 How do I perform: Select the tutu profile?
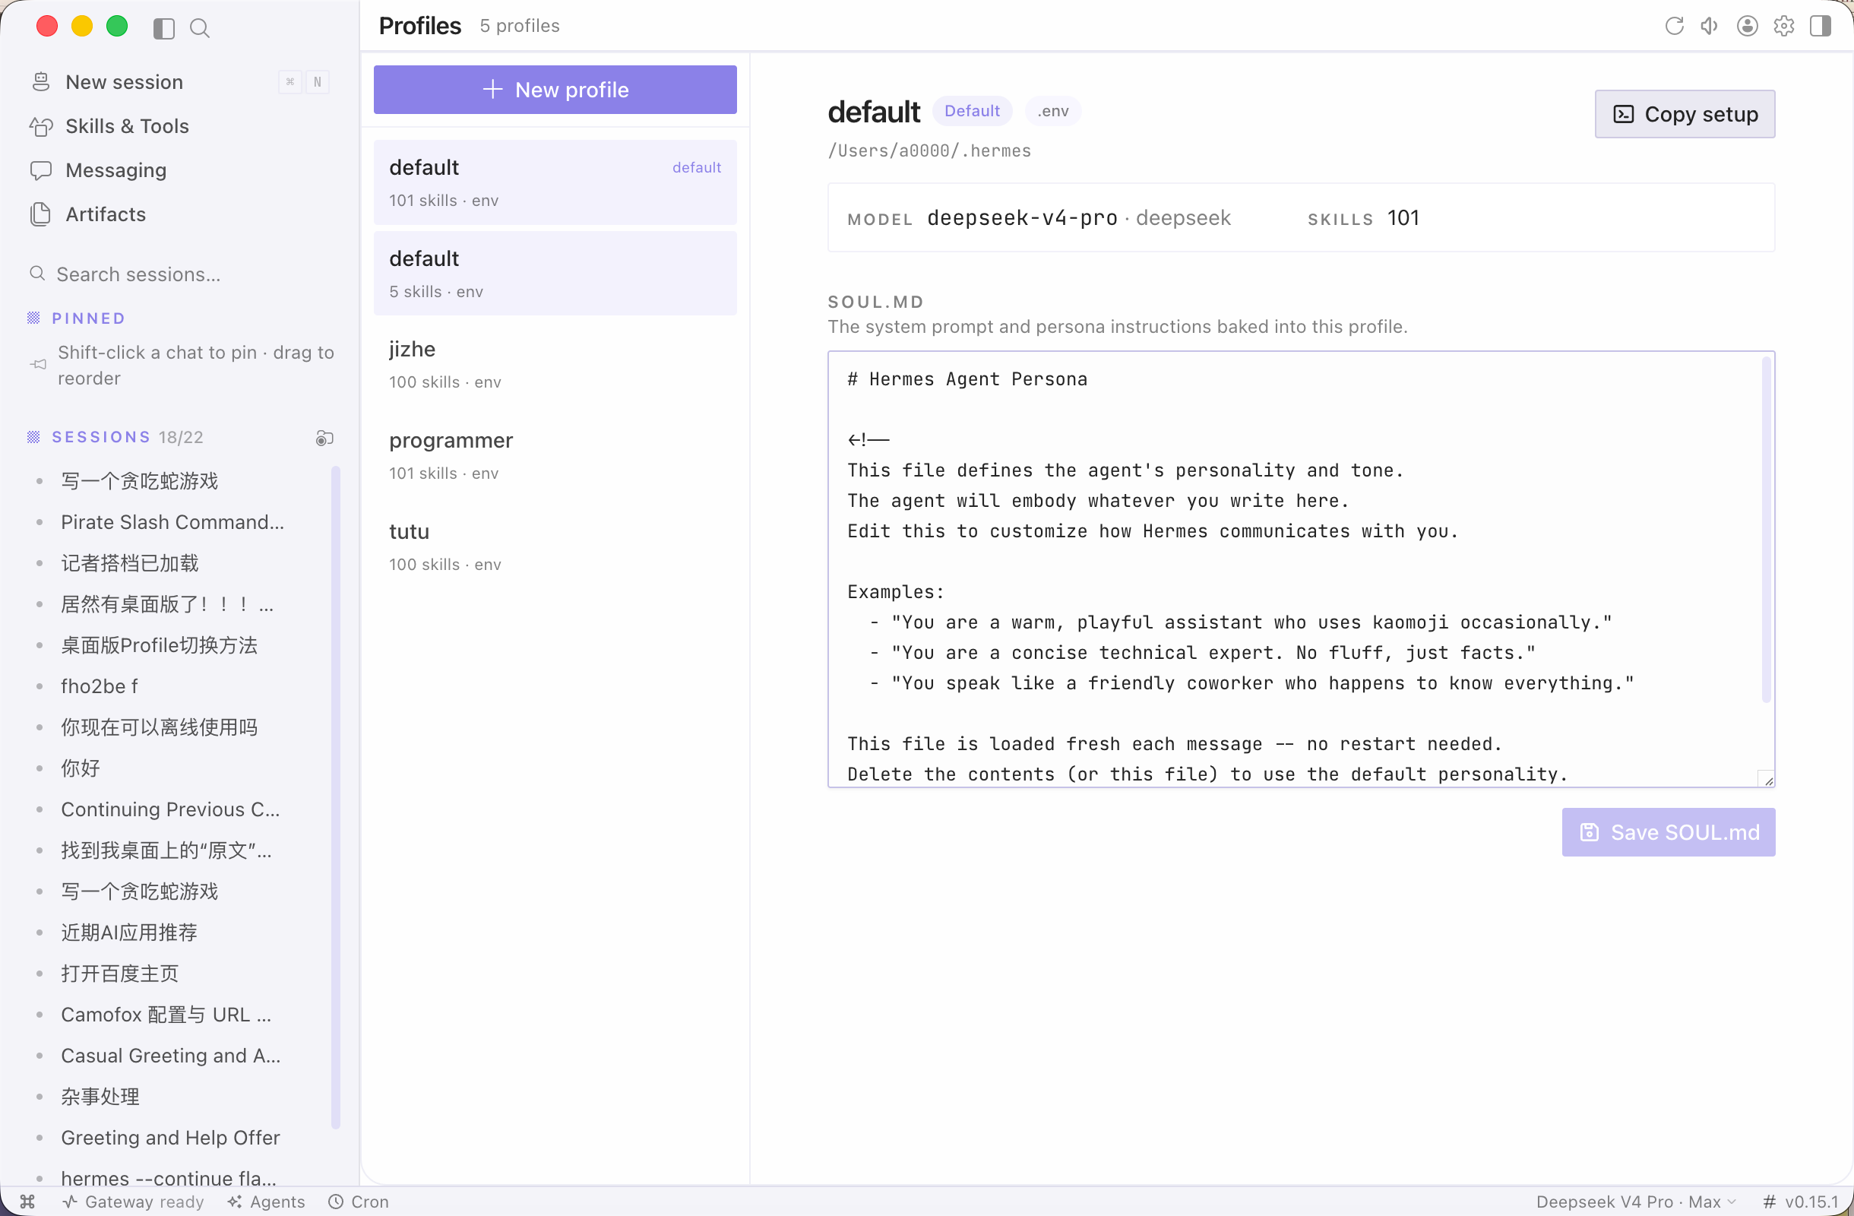555,547
